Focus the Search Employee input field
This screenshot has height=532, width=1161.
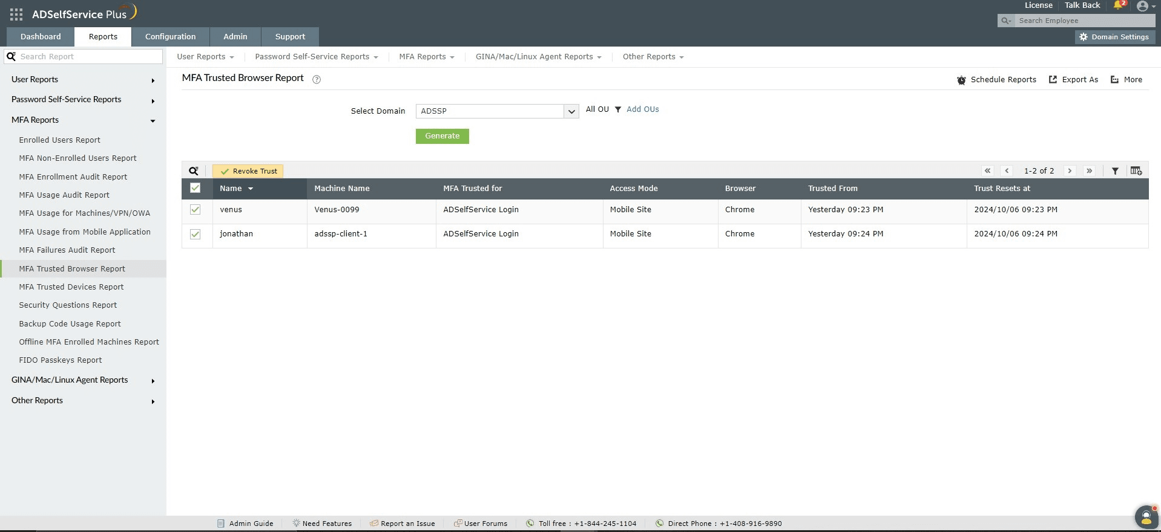[x=1085, y=21]
